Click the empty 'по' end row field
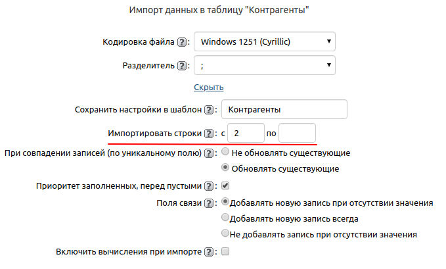This screenshot has height=269, width=446. point(297,134)
